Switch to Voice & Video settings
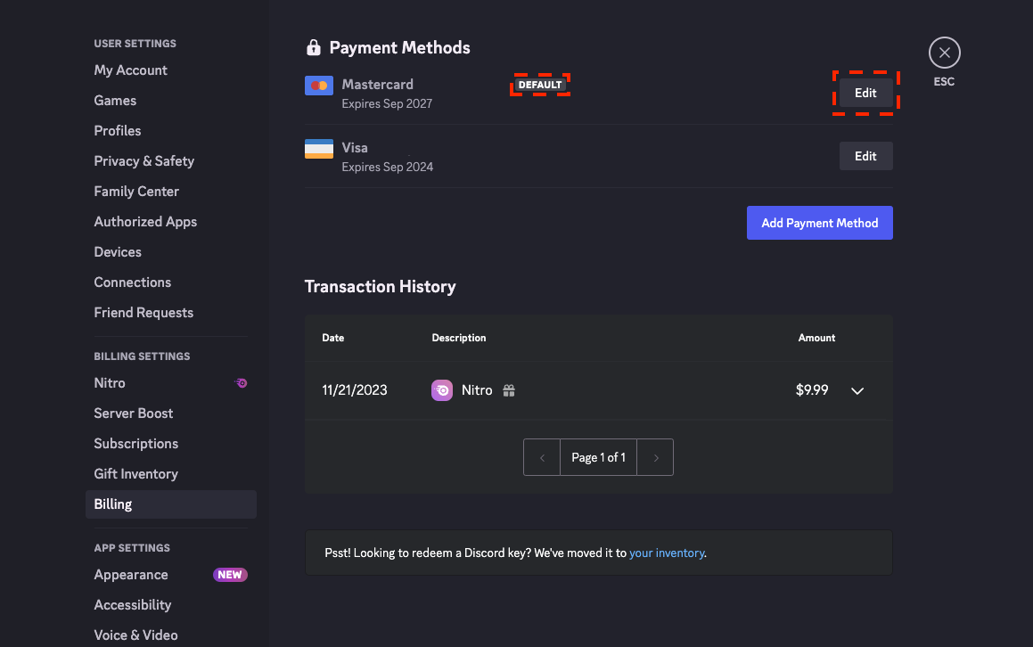The image size is (1033, 647). 135,635
